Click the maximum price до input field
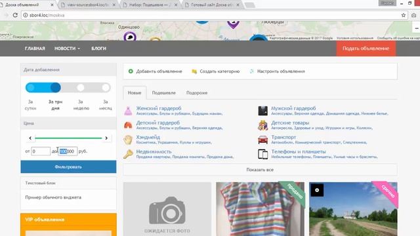This screenshot has height=236, width=420. [68, 151]
